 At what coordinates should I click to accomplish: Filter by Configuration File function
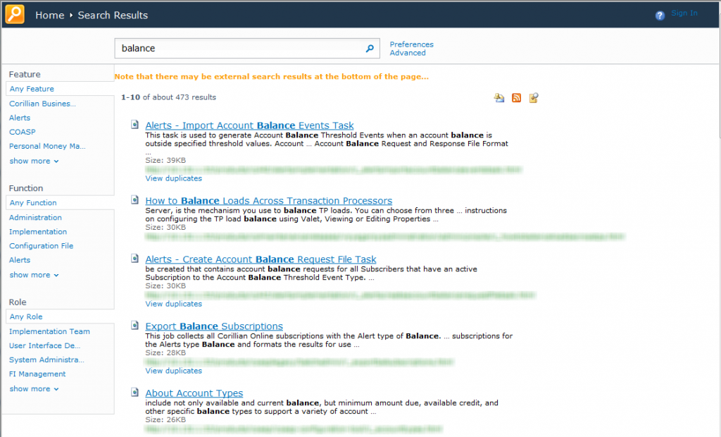click(x=42, y=246)
